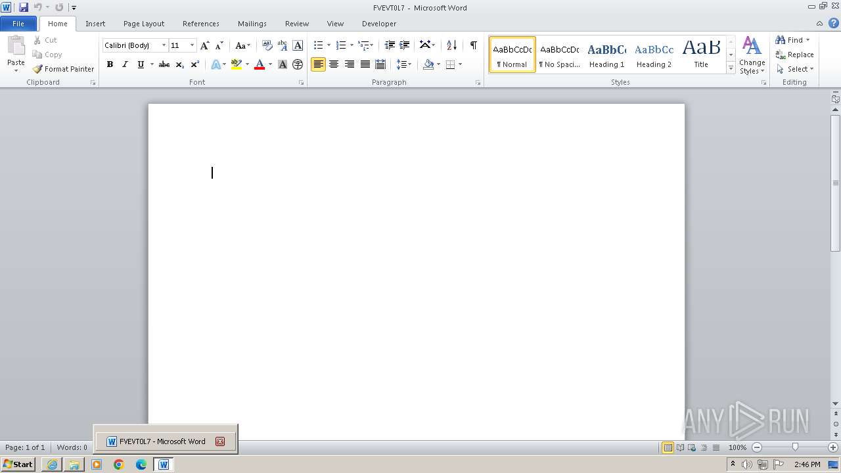Toggle Bold formatting
Screen dimensions: 841x473
[x=110, y=64]
